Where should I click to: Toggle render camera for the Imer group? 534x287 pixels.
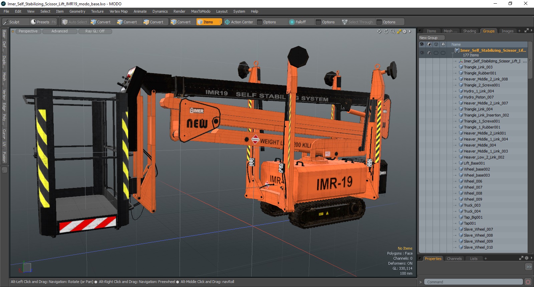[x=429, y=53]
